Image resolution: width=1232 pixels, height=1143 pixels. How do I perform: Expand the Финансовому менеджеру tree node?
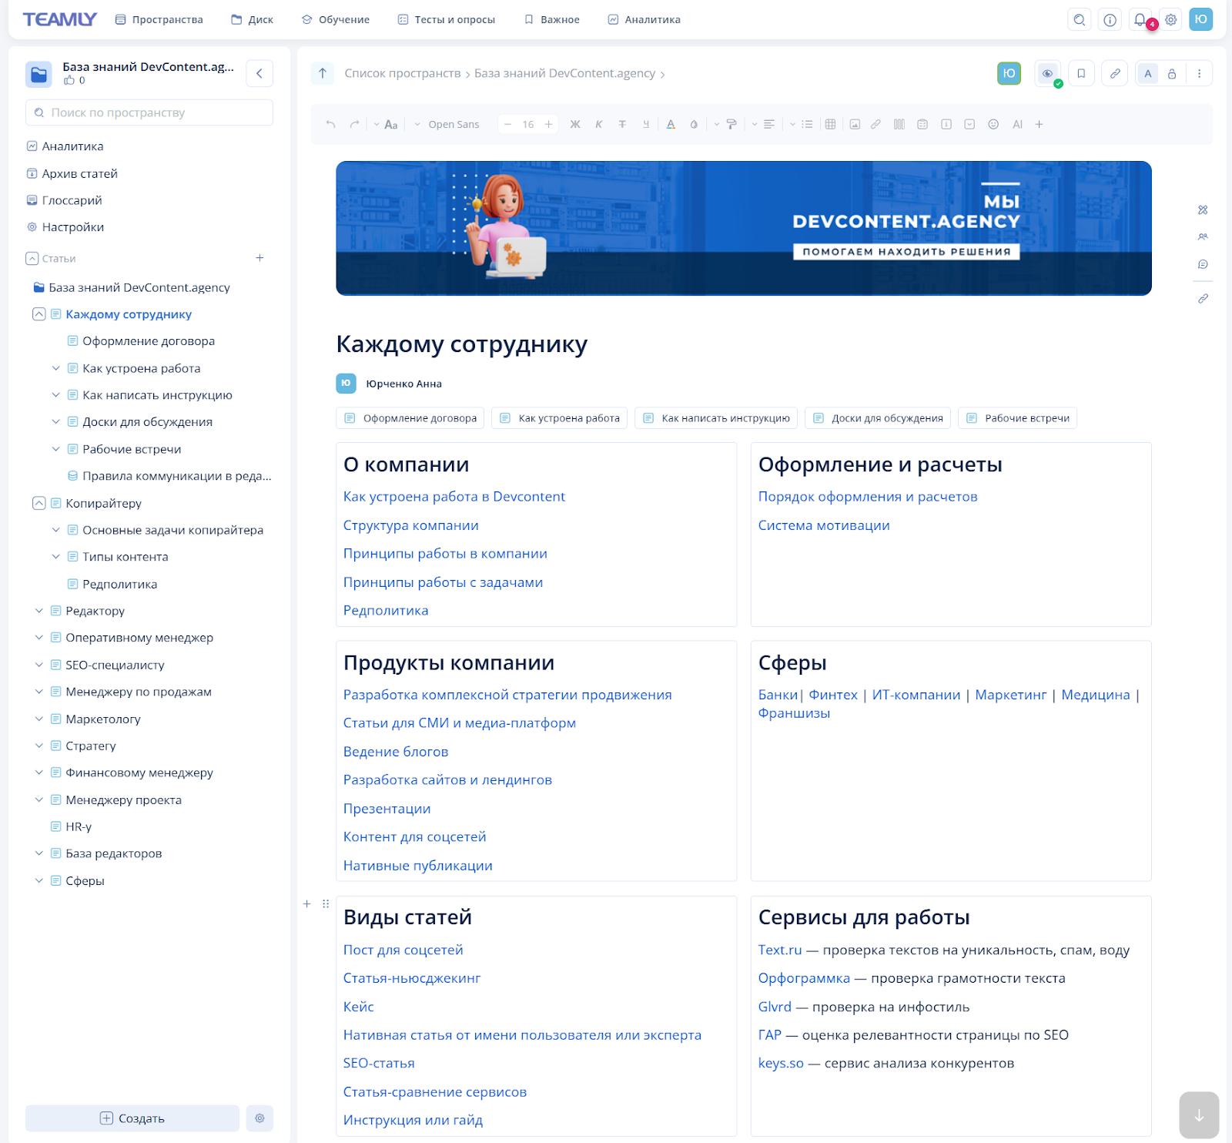(x=38, y=773)
